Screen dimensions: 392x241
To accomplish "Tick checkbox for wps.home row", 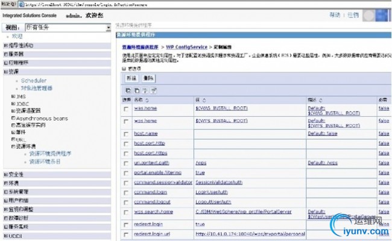I will [x=126, y=121].
